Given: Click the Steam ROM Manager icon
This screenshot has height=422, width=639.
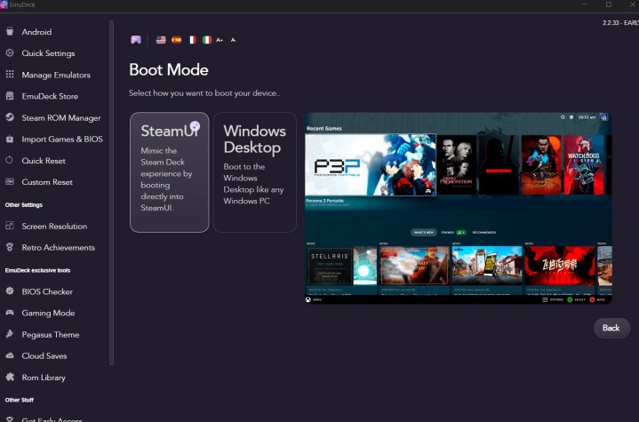Looking at the screenshot, I should click(x=10, y=117).
